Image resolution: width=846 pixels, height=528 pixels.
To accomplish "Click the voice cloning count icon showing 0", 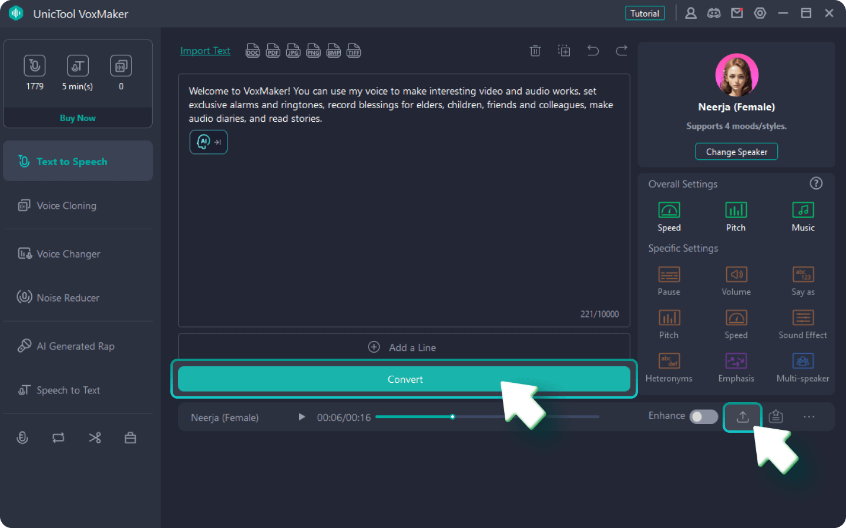I will pos(121,65).
